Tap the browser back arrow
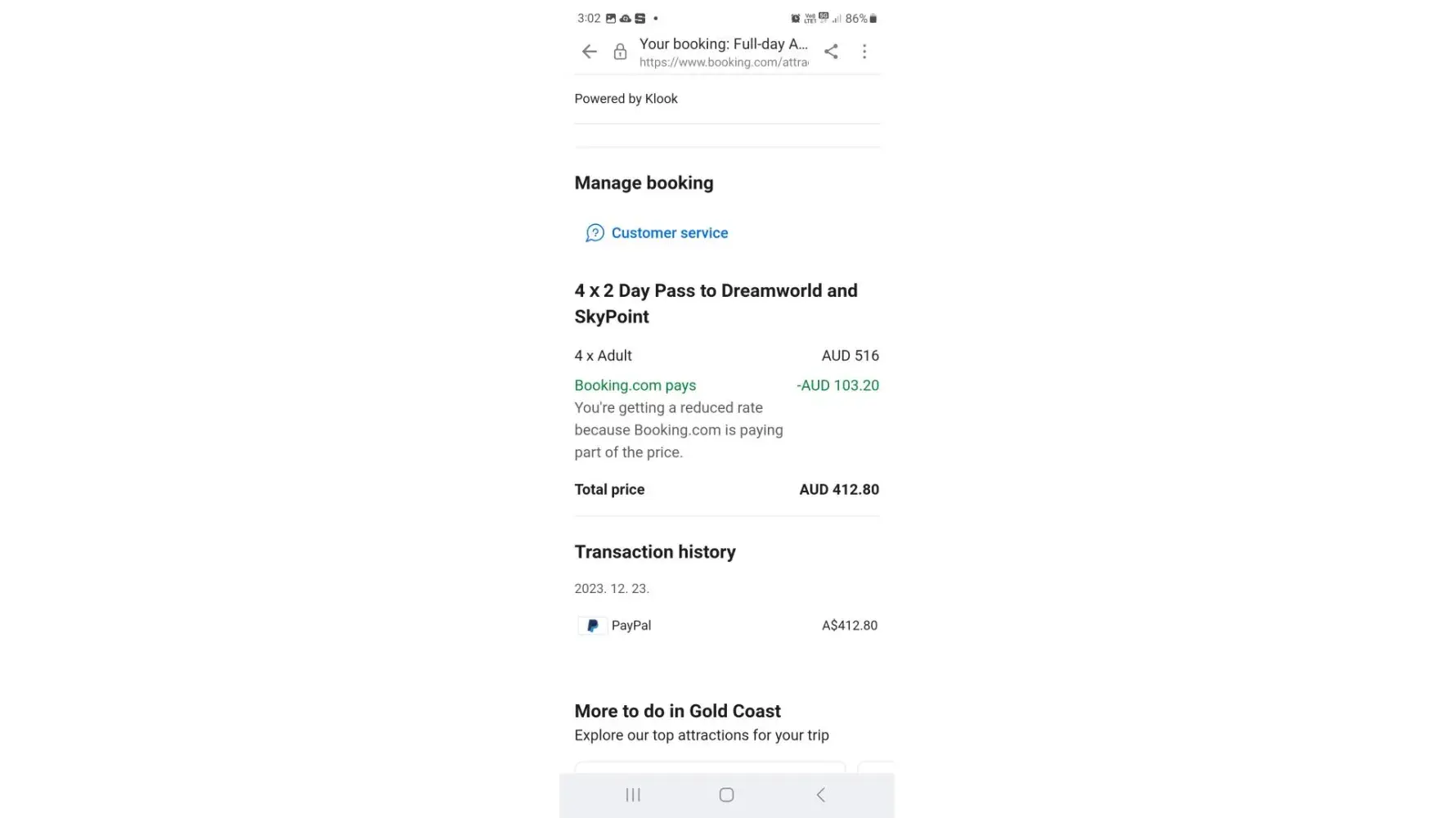The width and height of the screenshot is (1454, 818). pyautogui.click(x=589, y=52)
